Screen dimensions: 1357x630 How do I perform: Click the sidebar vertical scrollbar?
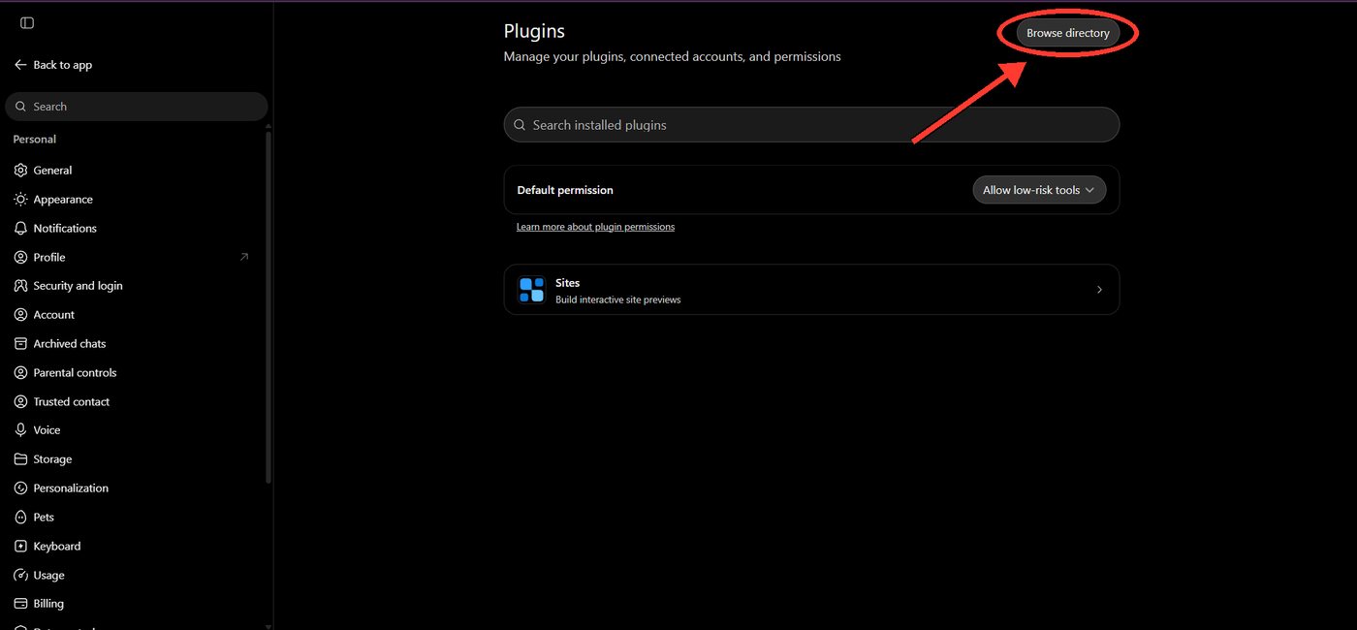click(x=268, y=306)
